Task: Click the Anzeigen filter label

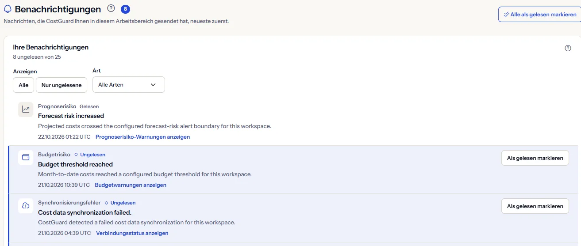Action: pyautogui.click(x=25, y=72)
